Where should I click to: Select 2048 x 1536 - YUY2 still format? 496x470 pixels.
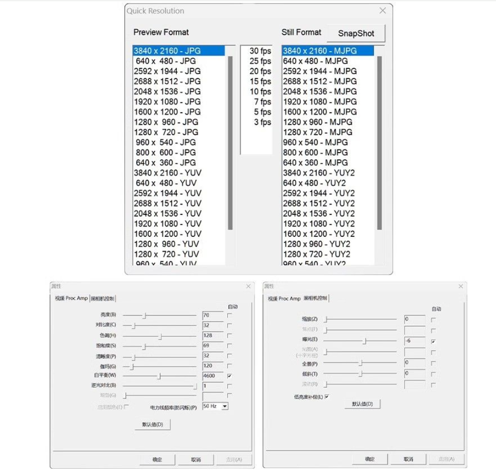(x=328, y=213)
